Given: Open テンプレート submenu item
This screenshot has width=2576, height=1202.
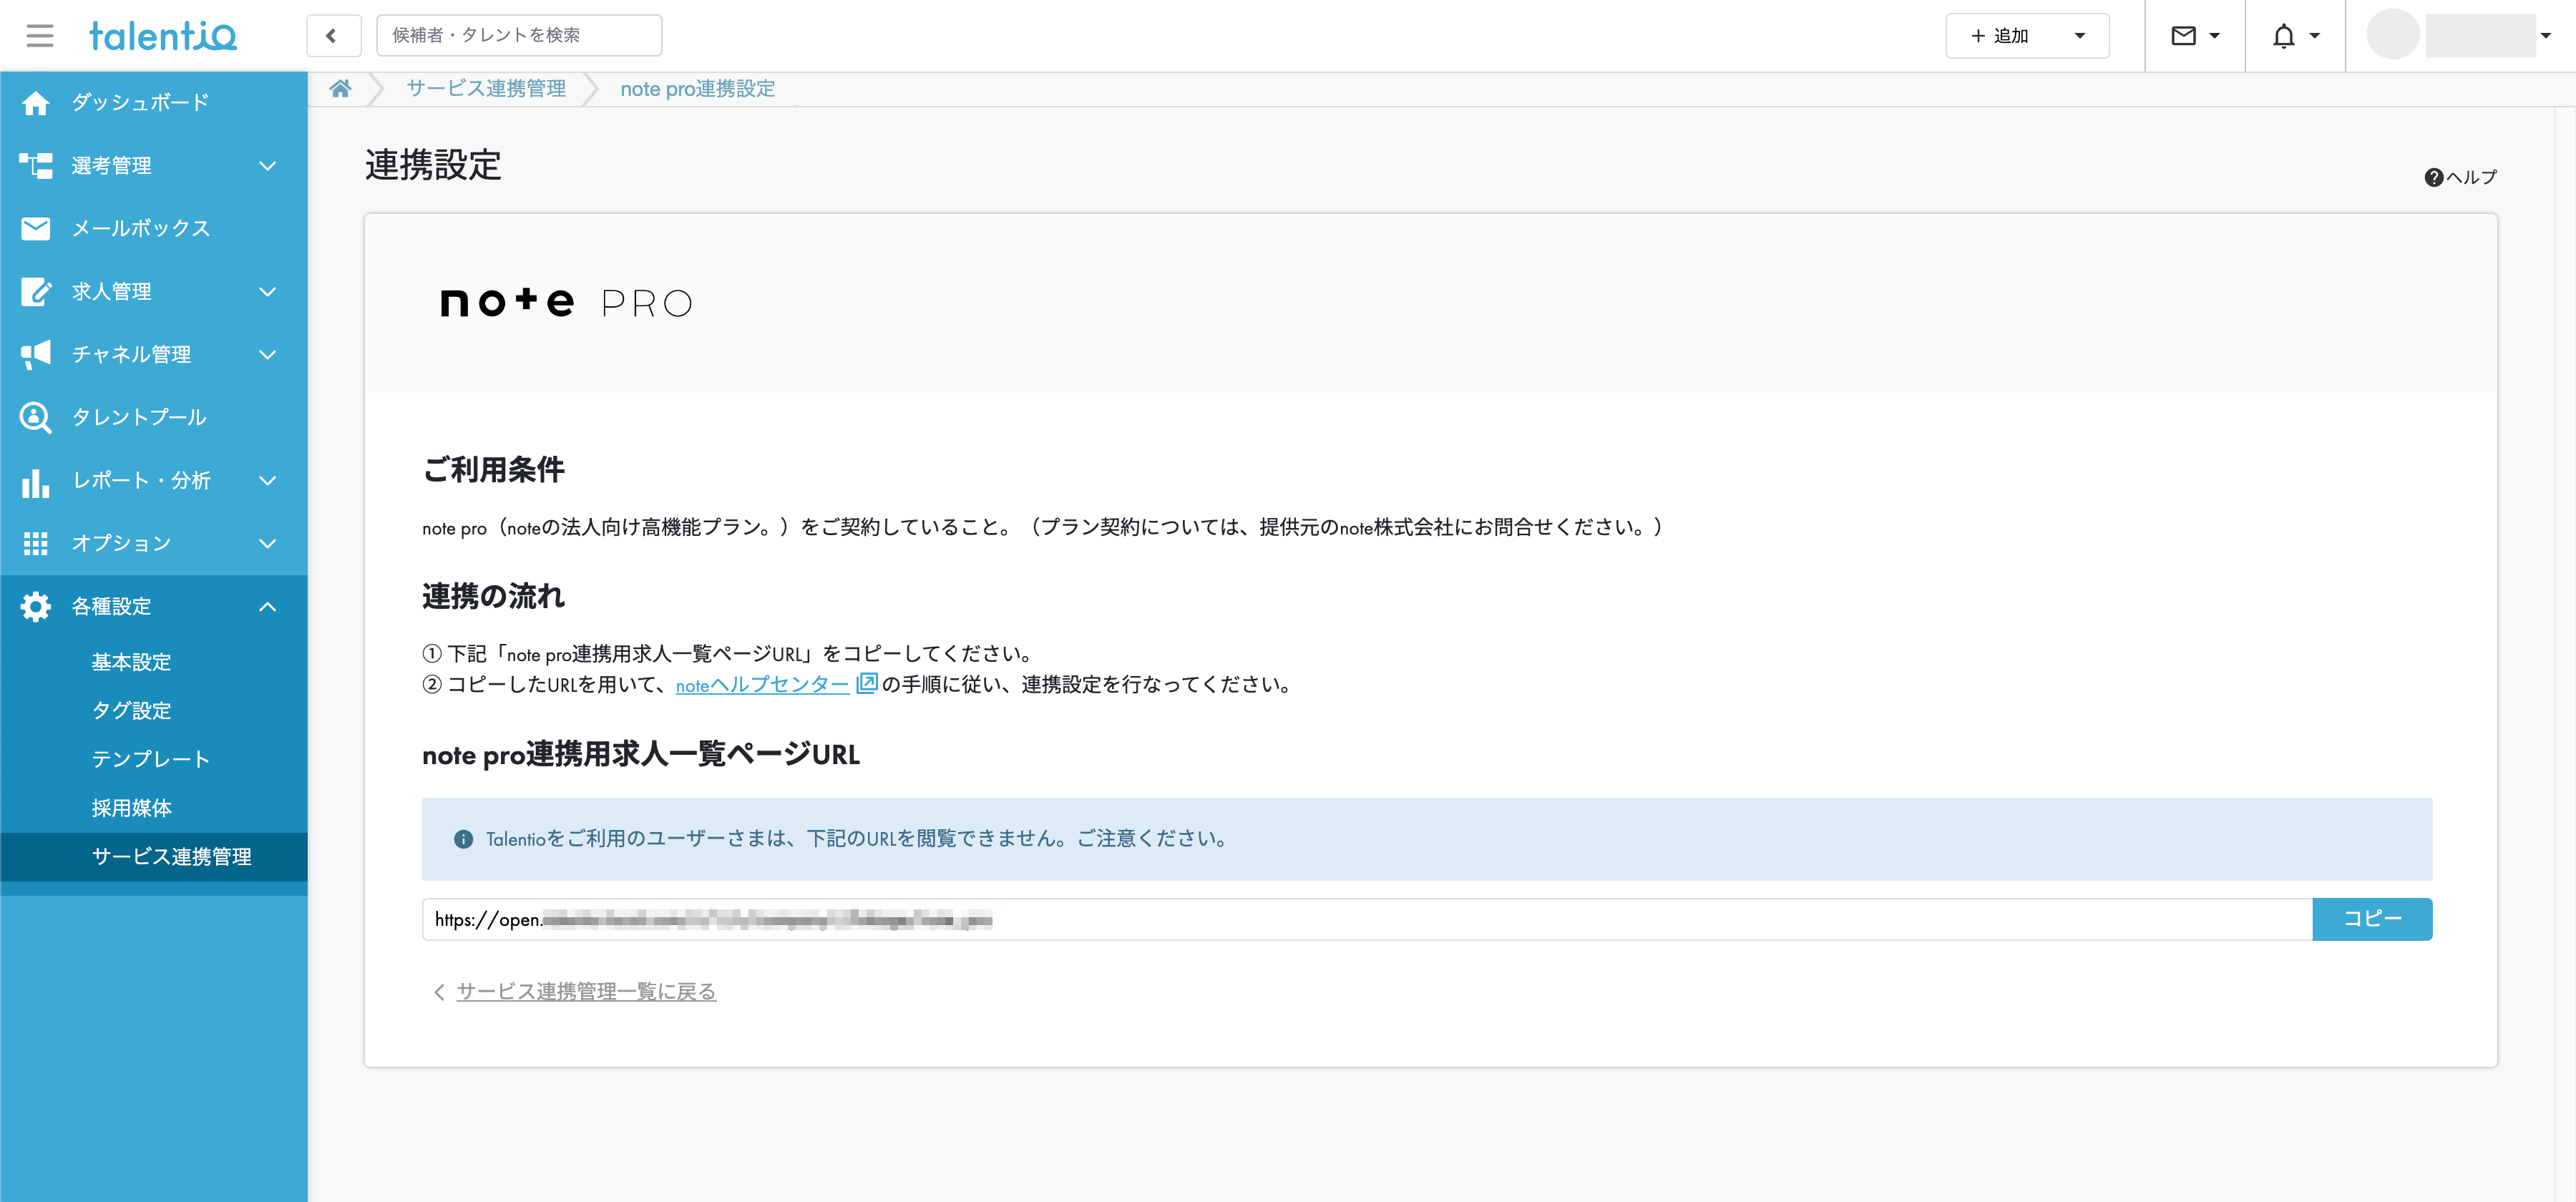Looking at the screenshot, I should click(154, 759).
